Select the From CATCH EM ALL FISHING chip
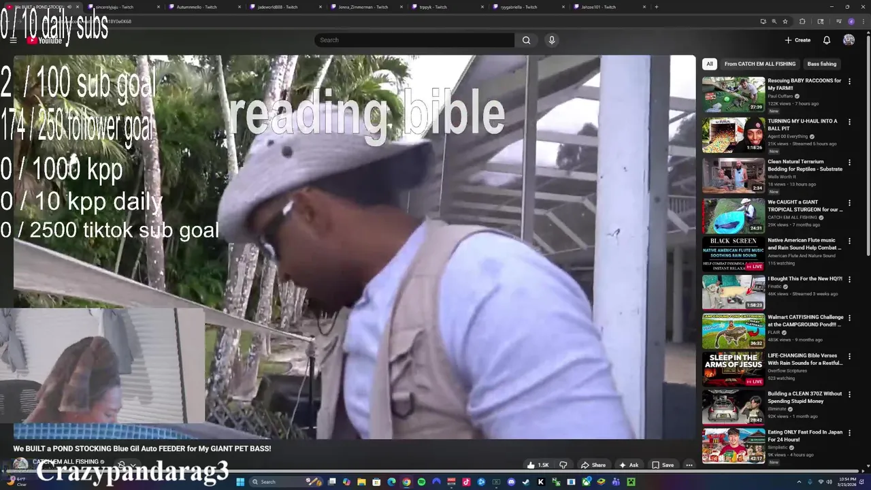This screenshot has height=490, width=871. pos(759,64)
